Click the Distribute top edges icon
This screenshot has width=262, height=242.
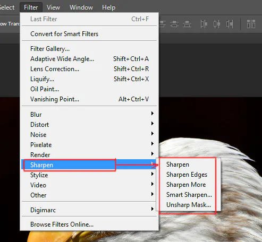(x=163, y=24)
